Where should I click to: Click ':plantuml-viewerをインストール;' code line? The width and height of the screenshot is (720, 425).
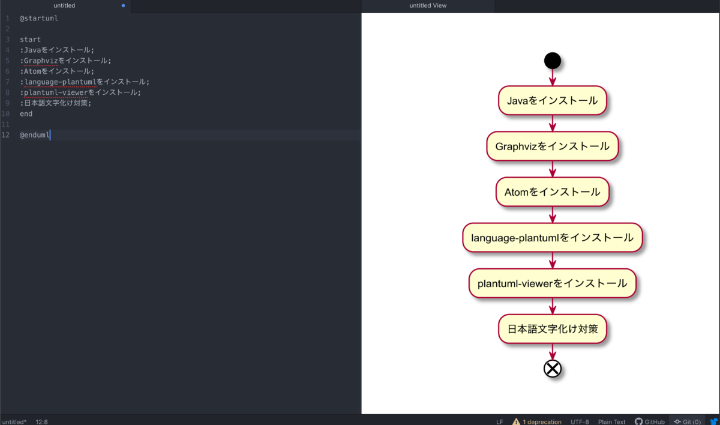coord(80,92)
